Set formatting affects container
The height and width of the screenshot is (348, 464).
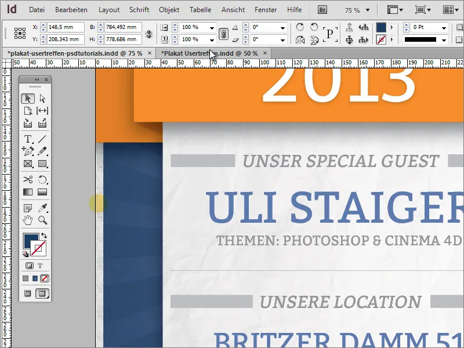30,266
